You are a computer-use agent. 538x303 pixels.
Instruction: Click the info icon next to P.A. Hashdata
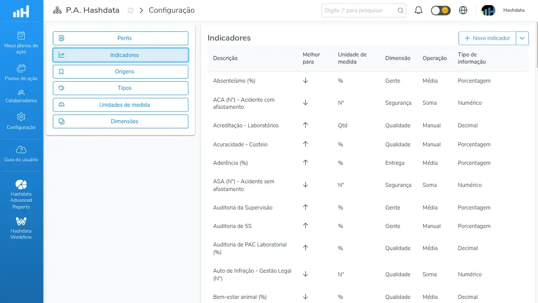coord(130,11)
